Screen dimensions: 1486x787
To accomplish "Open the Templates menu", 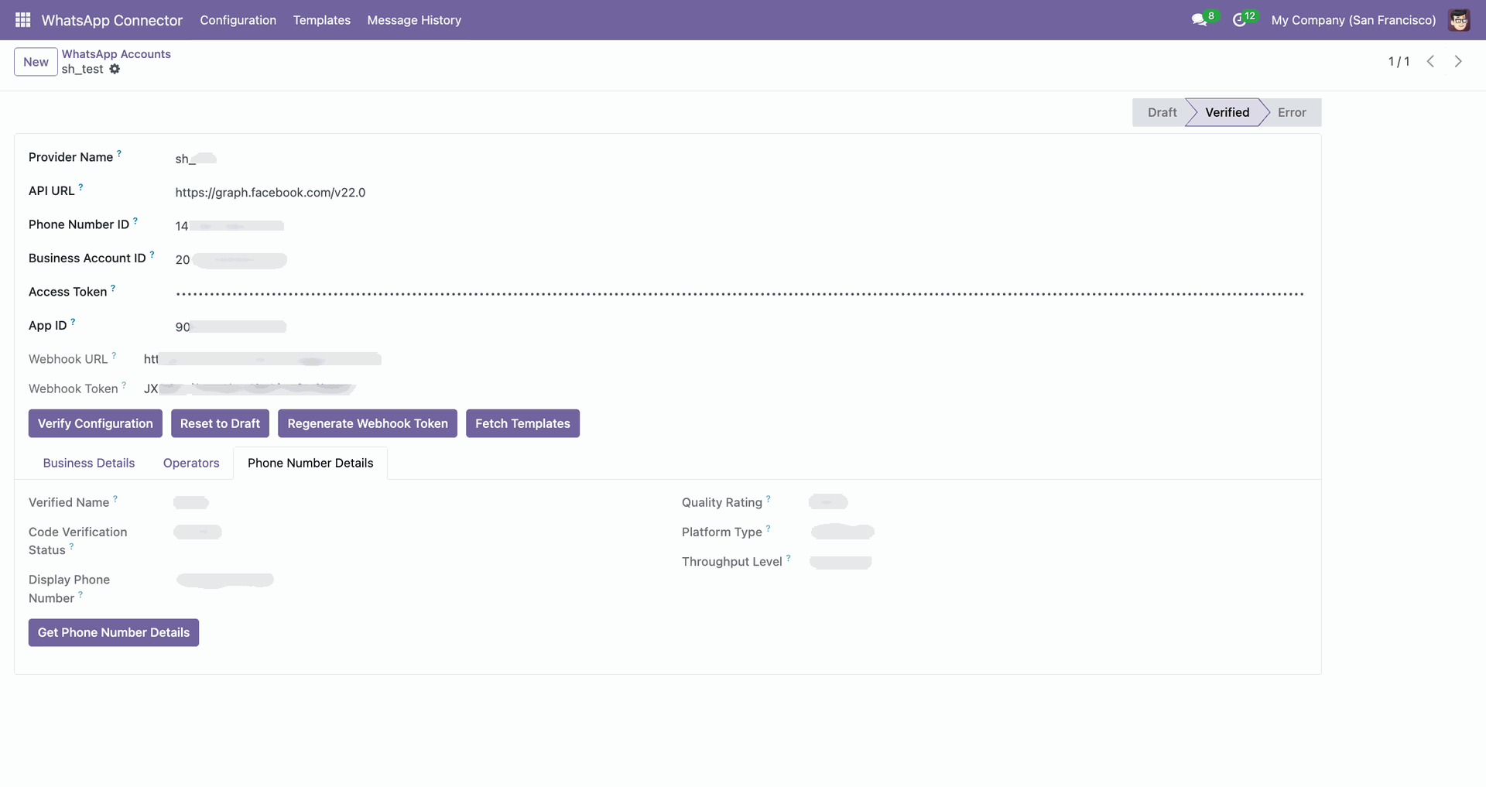I will coord(321,20).
